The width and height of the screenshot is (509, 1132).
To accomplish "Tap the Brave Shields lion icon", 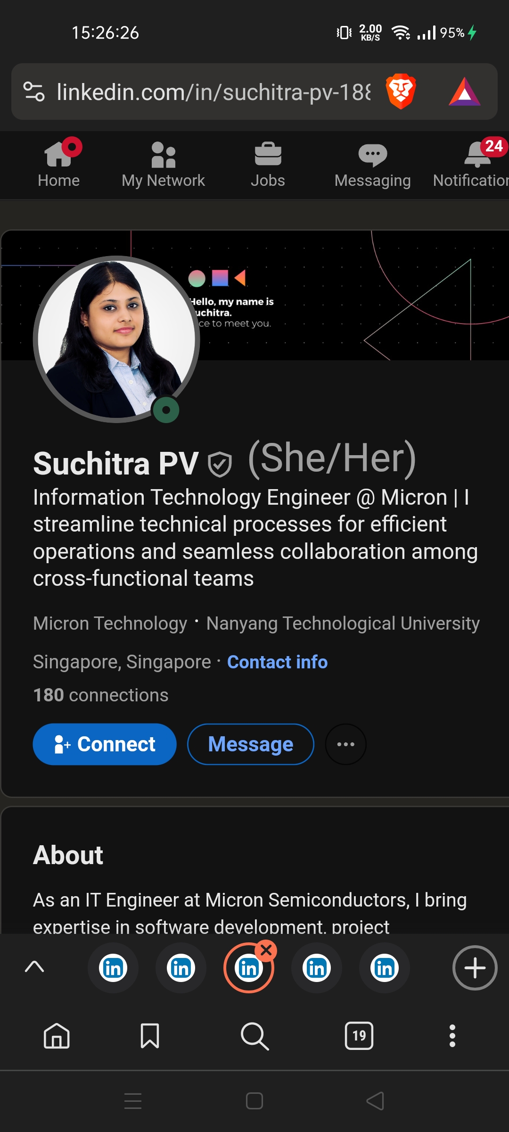I will click(401, 92).
